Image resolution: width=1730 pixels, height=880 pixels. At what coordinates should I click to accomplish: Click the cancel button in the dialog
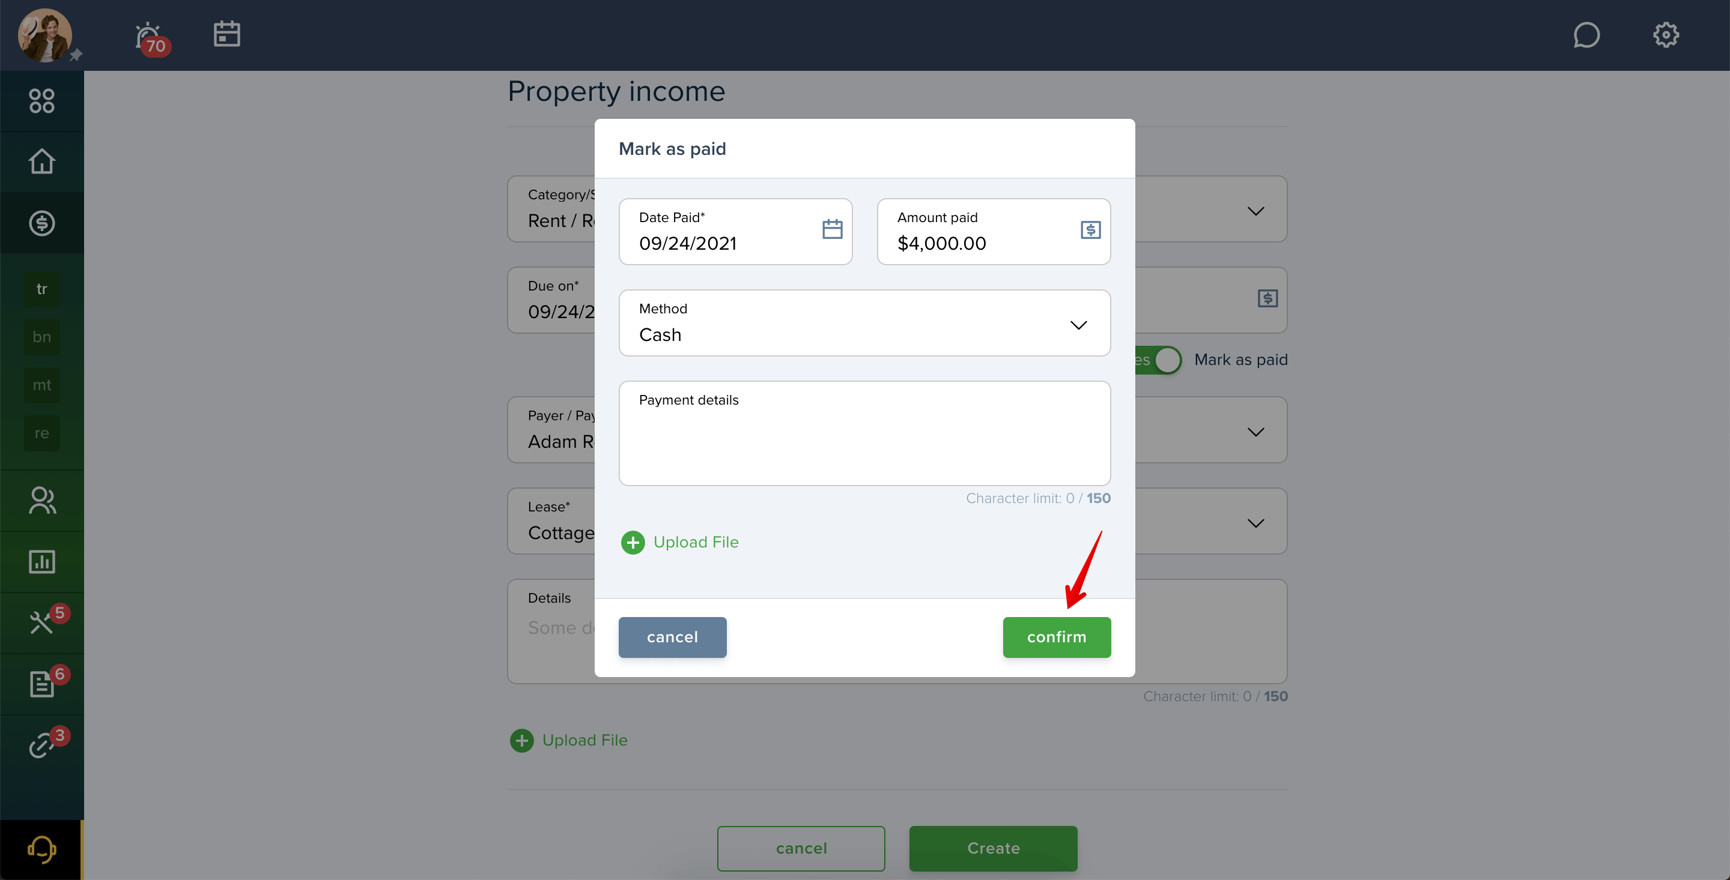pyautogui.click(x=672, y=637)
